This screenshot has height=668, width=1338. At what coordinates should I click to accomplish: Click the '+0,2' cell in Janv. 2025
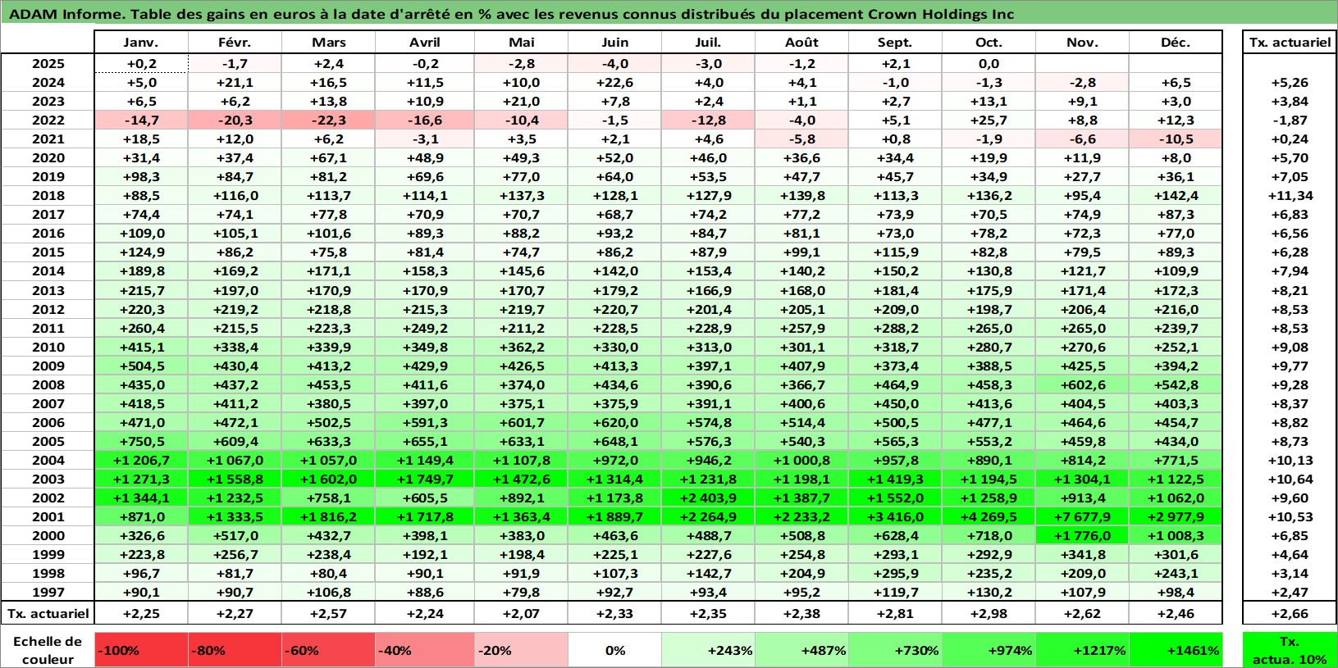click(141, 64)
